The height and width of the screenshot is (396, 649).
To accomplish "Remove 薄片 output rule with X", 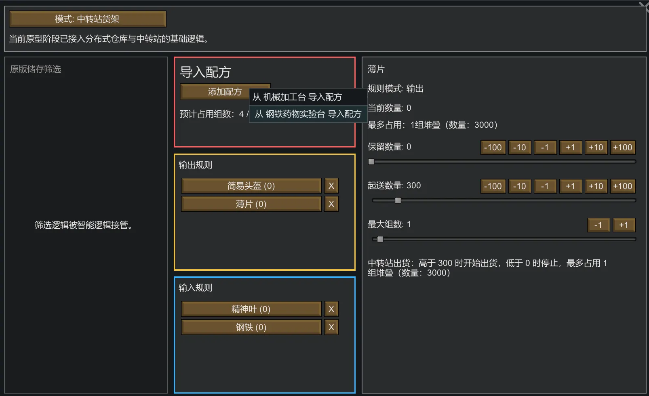I will pyautogui.click(x=331, y=204).
